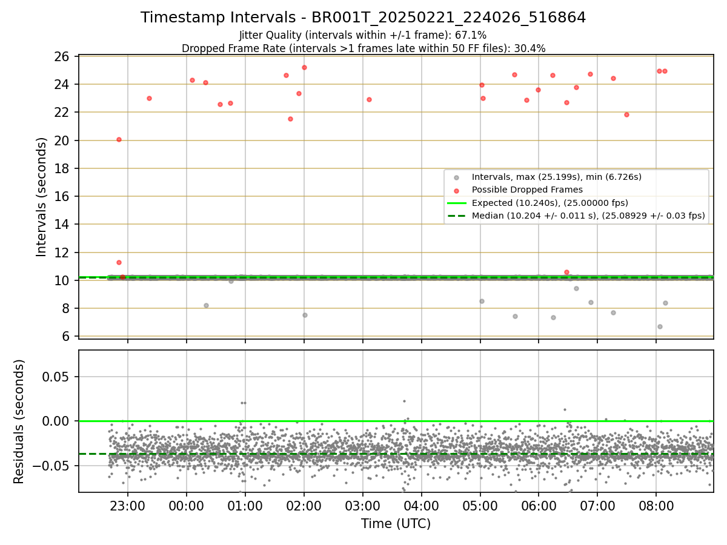
Task: Click the lone red point just after 03:00
Action: click(369, 99)
